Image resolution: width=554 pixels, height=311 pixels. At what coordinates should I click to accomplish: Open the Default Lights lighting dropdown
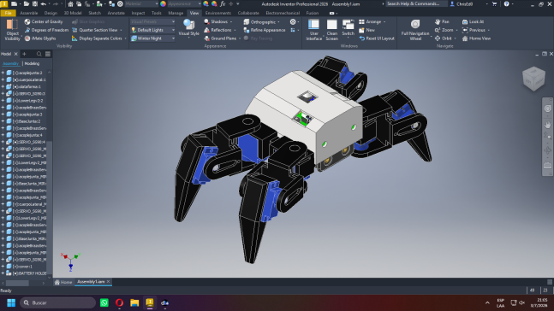[x=153, y=30]
